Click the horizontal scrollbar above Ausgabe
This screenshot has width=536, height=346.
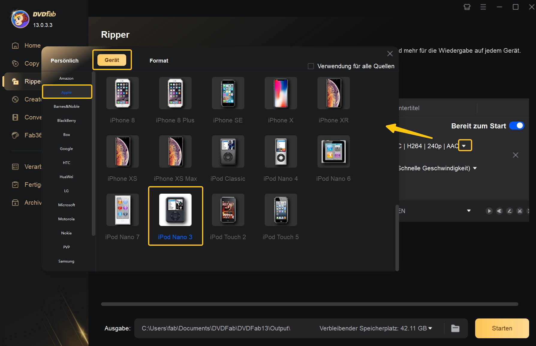[309, 304]
